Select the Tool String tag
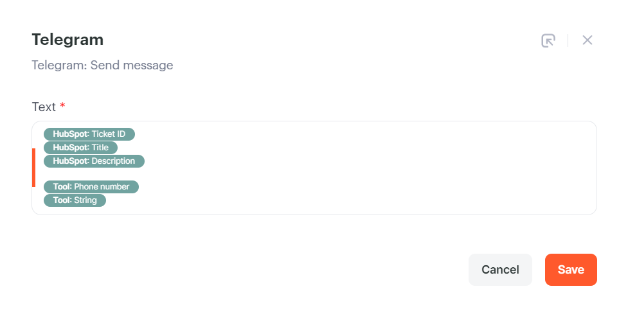This screenshot has width=628, height=316. tap(75, 200)
